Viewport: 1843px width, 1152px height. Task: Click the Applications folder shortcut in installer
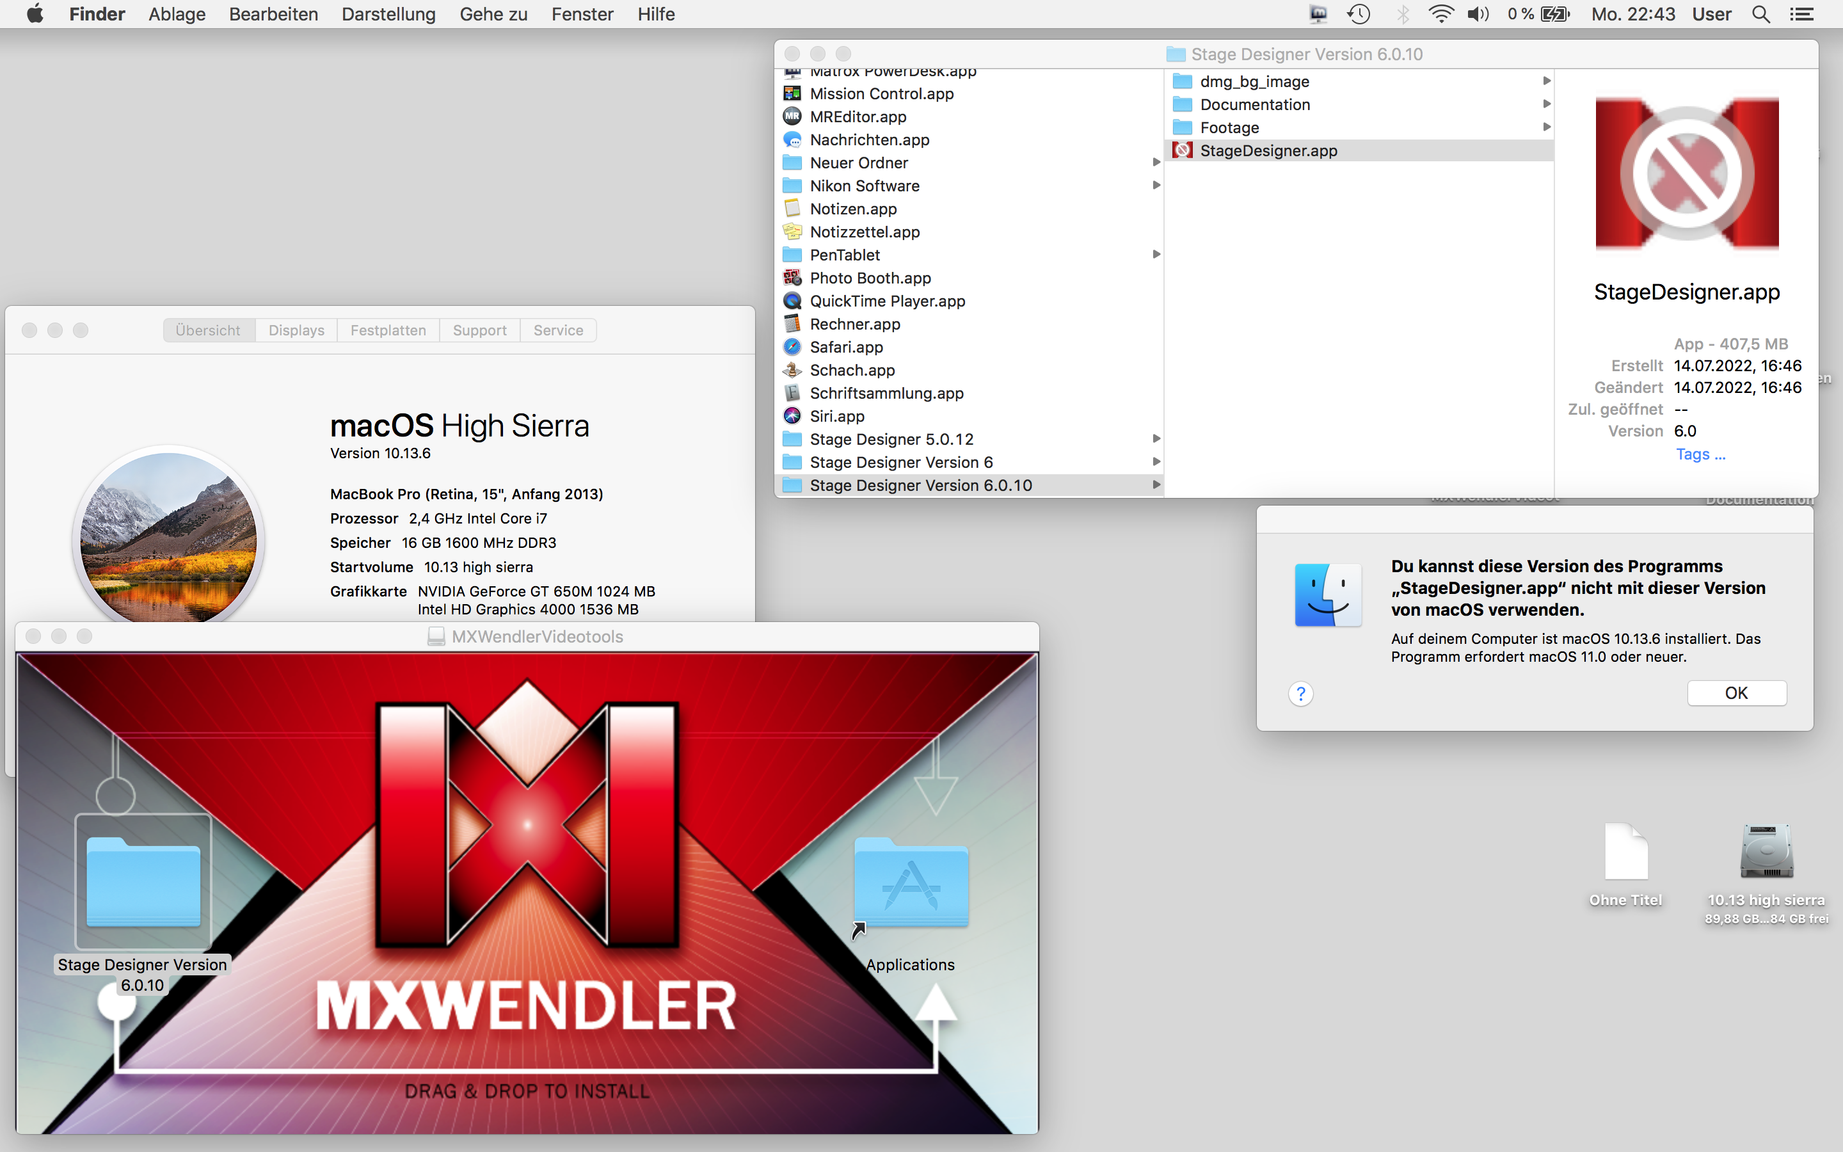click(x=911, y=884)
